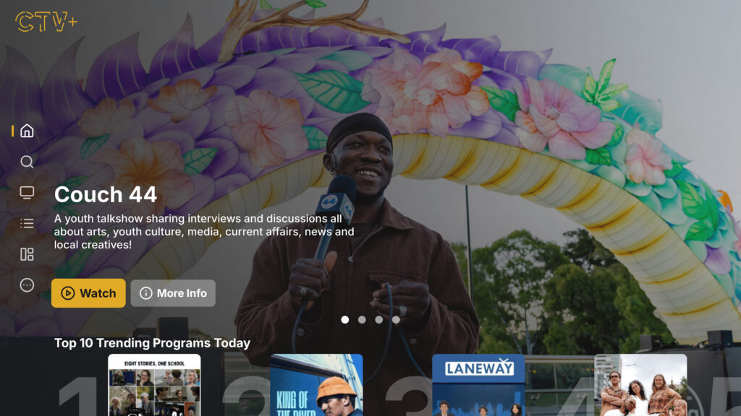Open the program guide list icon
The height and width of the screenshot is (416, 741).
(x=26, y=223)
